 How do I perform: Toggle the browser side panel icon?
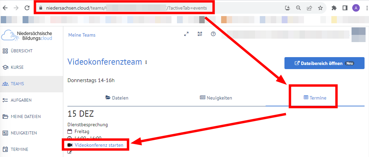point(345,8)
